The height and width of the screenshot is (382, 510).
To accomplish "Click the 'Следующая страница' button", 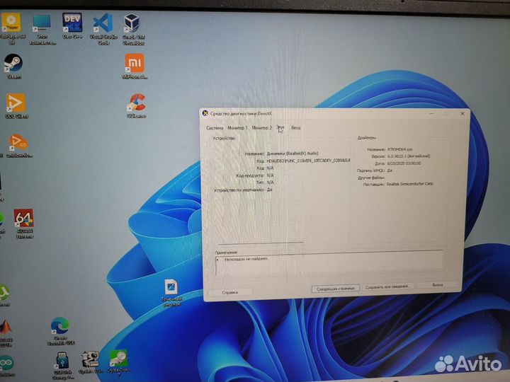I will (x=334, y=289).
